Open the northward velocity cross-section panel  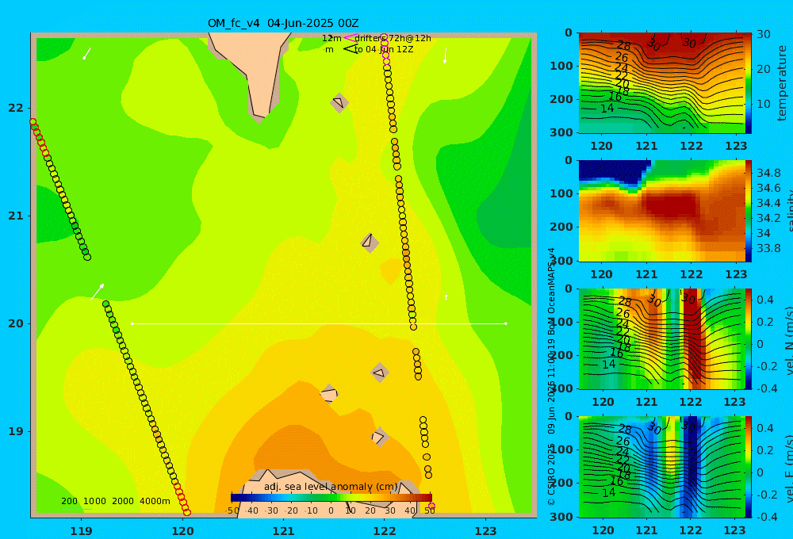[x=661, y=338]
